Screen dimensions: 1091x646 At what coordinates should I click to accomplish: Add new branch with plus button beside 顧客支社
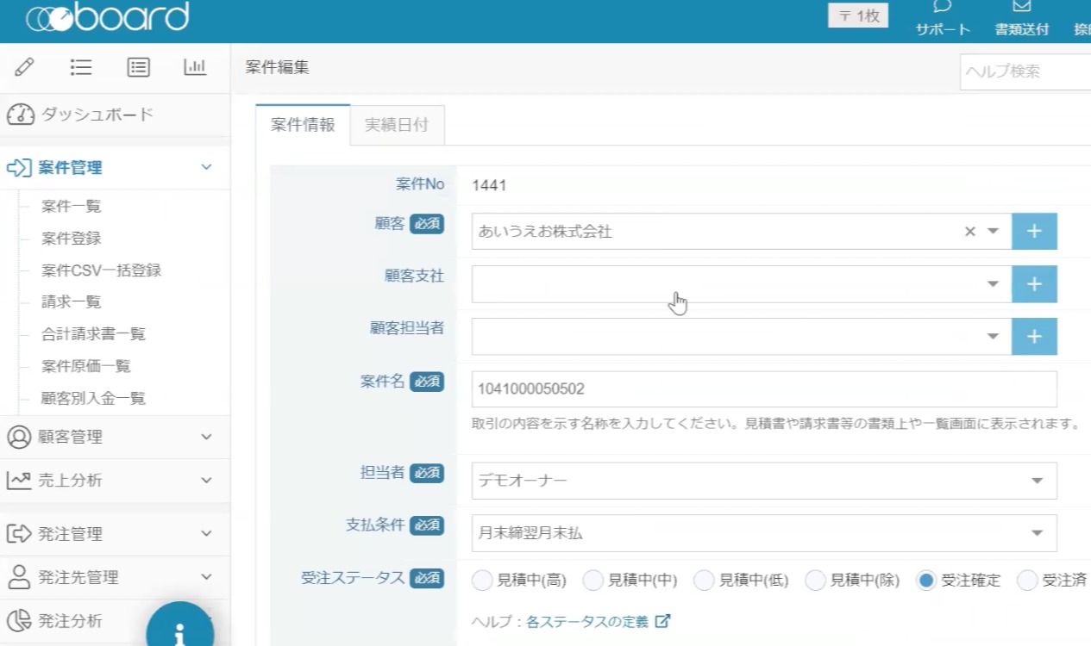point(1034,284)
